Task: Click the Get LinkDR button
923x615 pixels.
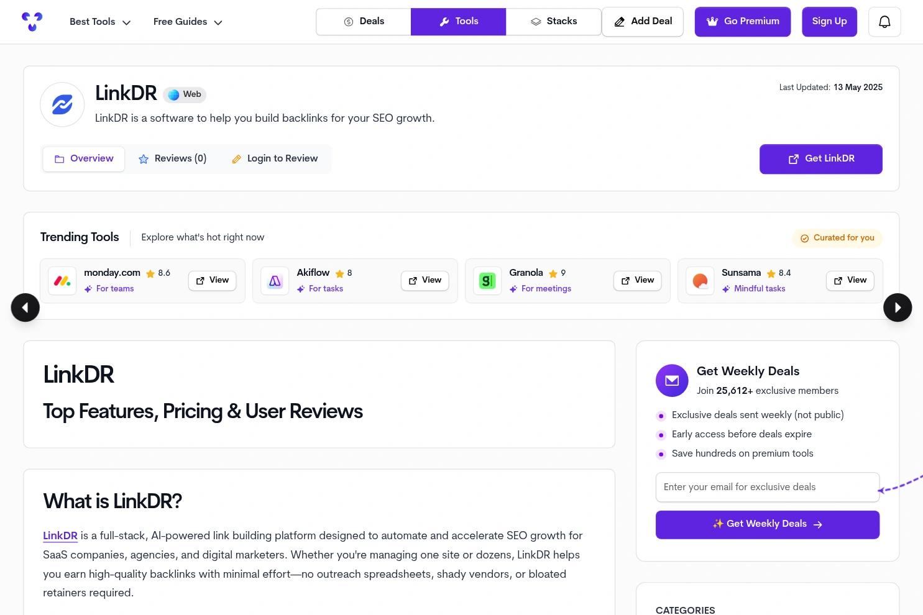Action: (820, 159)
